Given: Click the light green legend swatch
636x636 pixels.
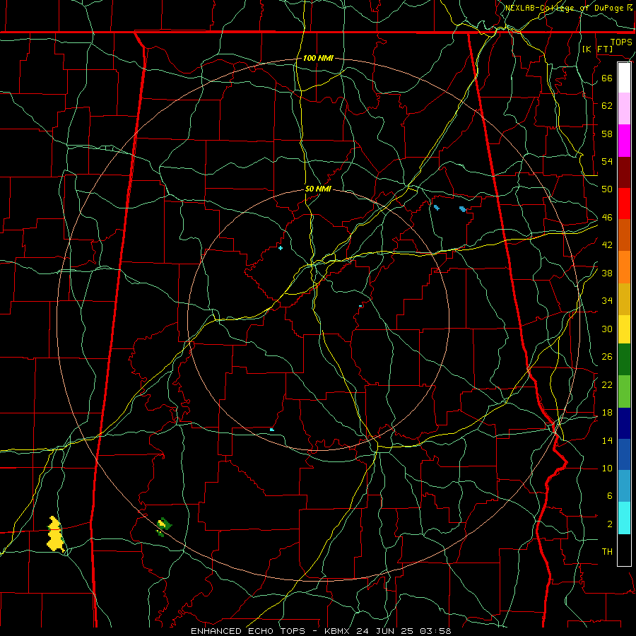Looking at the screenshot, I should (x=624, y=391).
